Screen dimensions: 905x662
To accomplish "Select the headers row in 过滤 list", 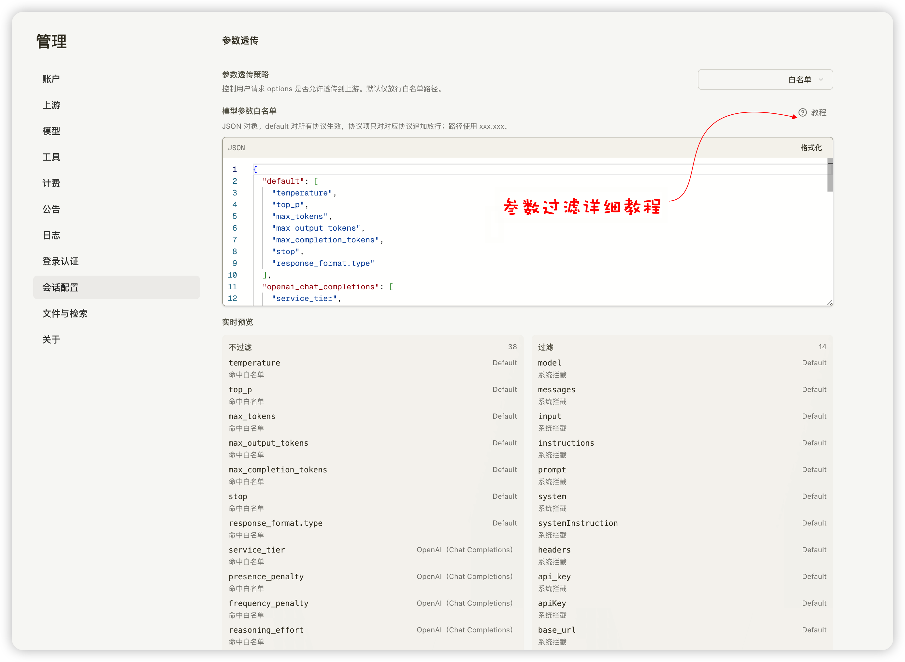I will point(682,555).
